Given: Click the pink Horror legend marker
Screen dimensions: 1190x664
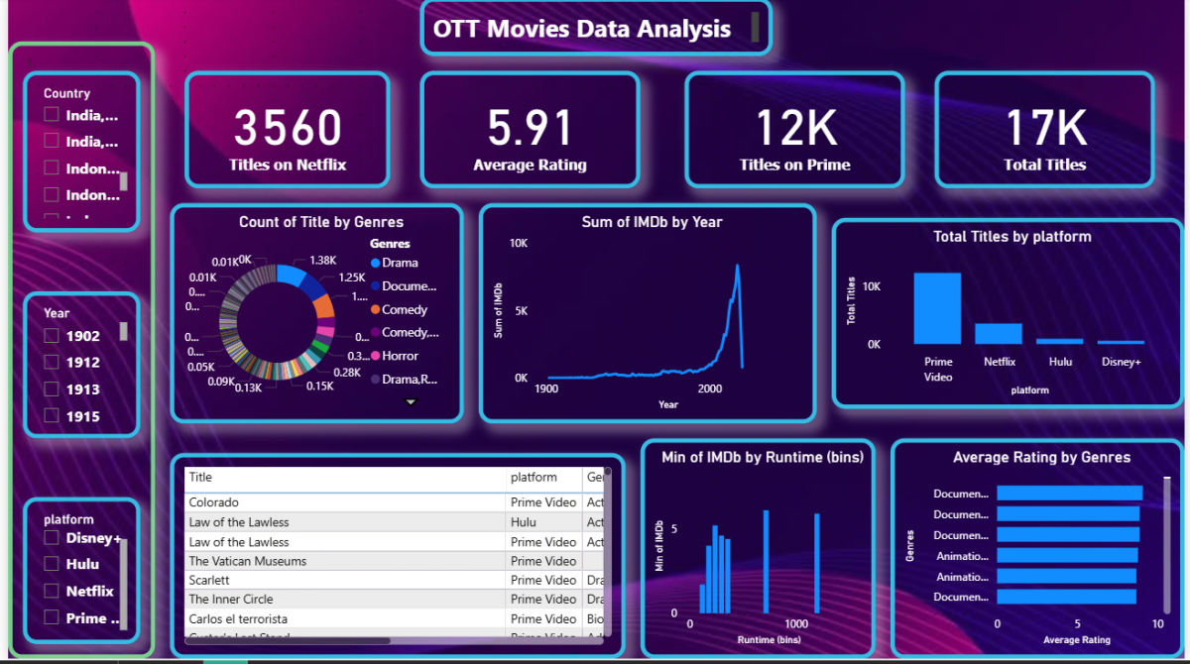Looking at the screenshot, I should pos(375,356).
